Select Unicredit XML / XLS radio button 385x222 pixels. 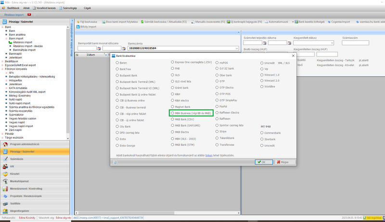click(x=262, y=63)
